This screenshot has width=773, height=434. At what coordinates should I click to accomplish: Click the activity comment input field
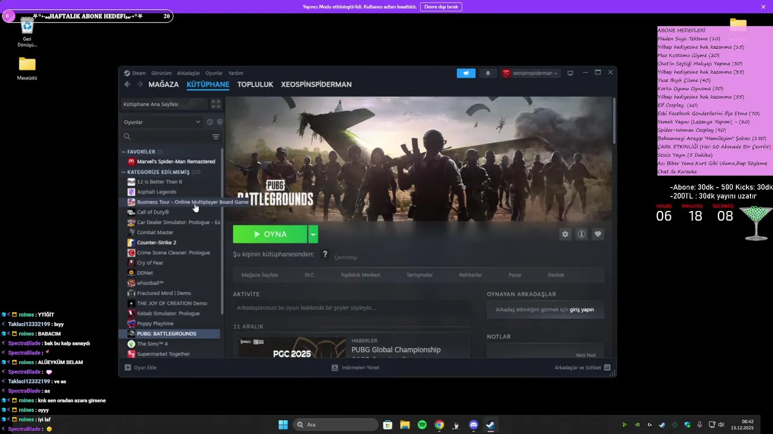coord(351,308)
